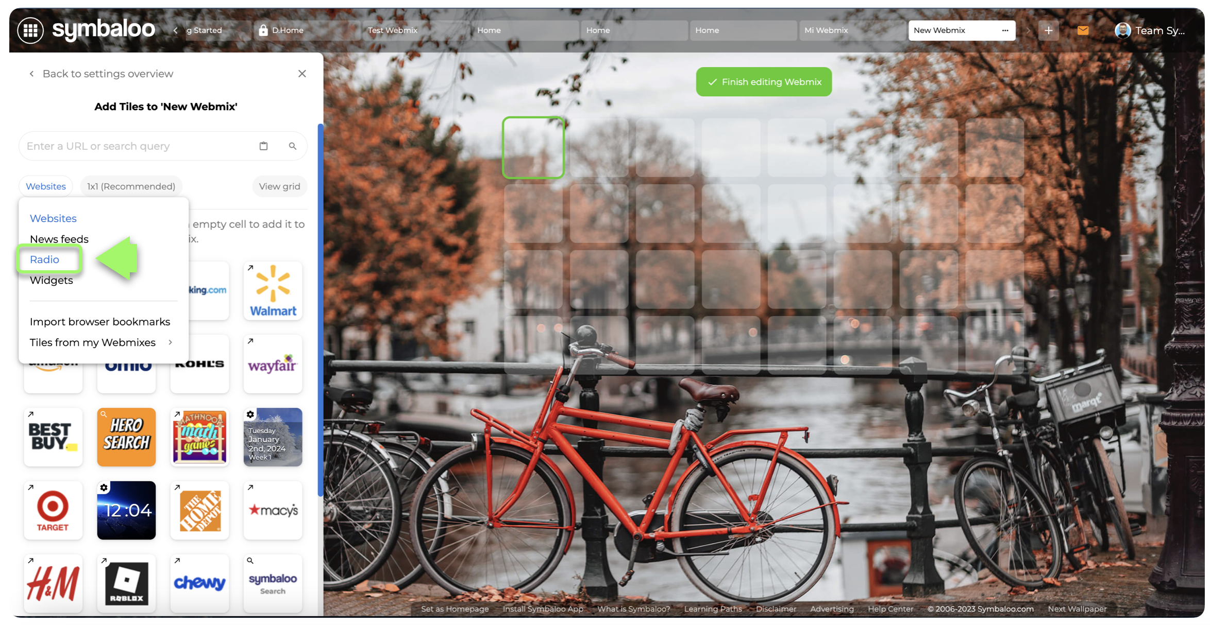Choose the Target tile
This screenshot has height=625, width=1210.
click(x=53, y=510)
